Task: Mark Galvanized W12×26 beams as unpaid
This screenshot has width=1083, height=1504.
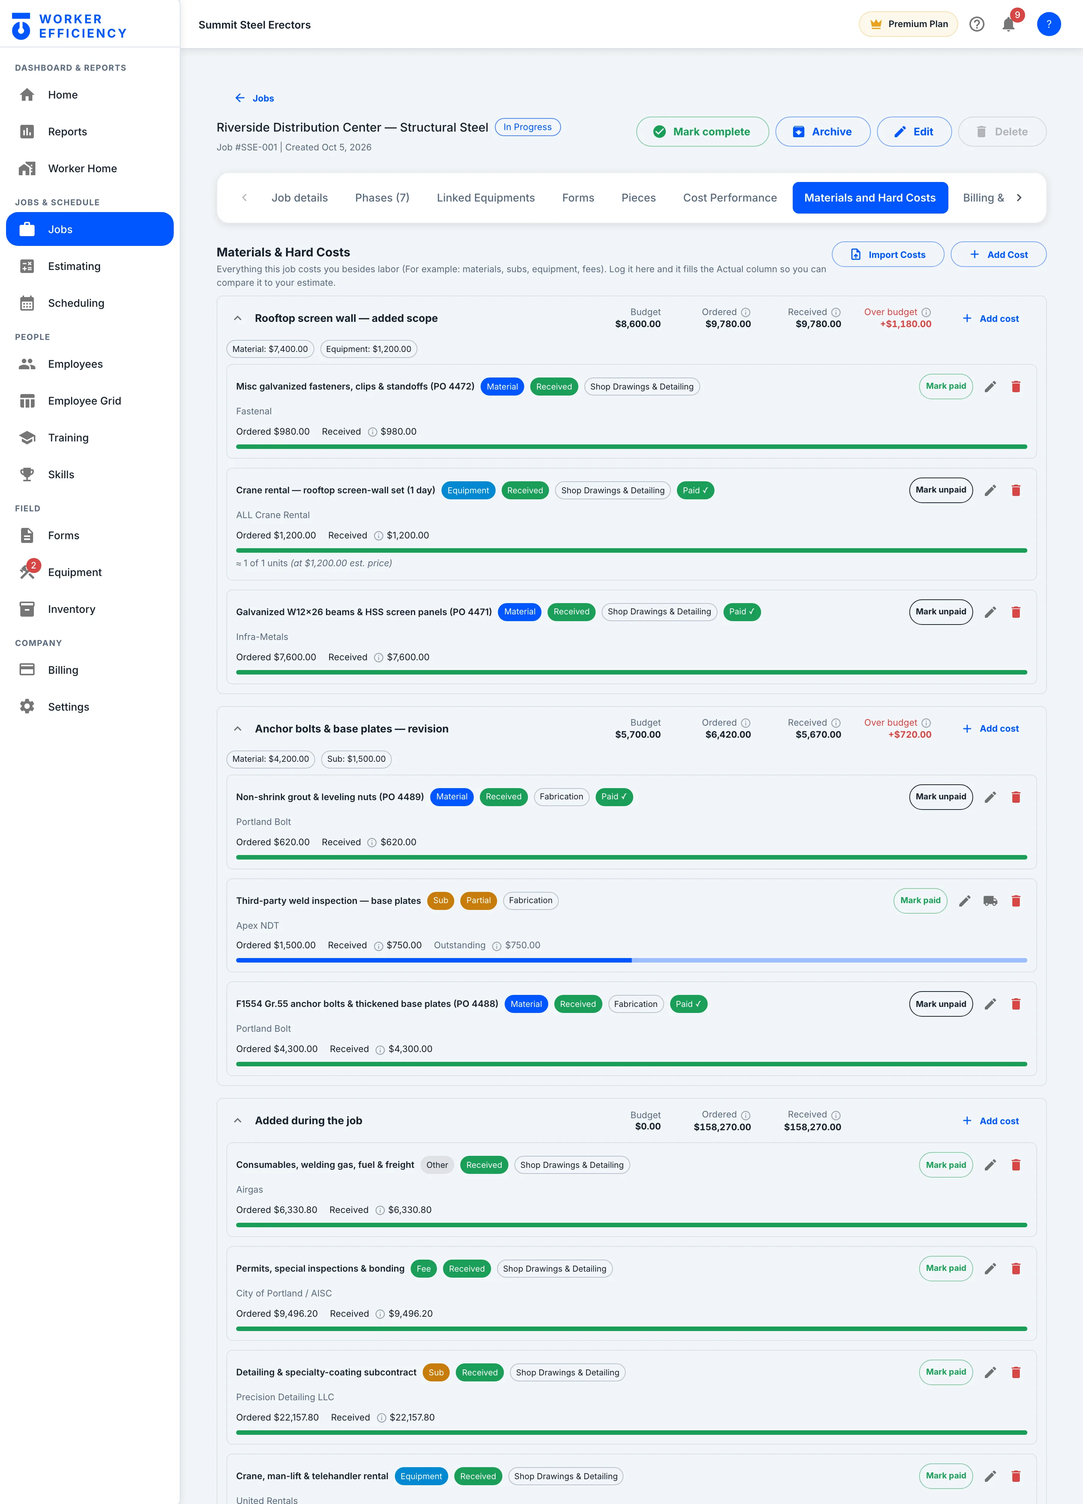Action: [940, 612]
